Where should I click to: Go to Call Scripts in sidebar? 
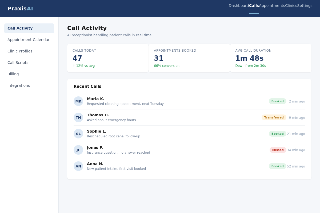coord(29,63)
